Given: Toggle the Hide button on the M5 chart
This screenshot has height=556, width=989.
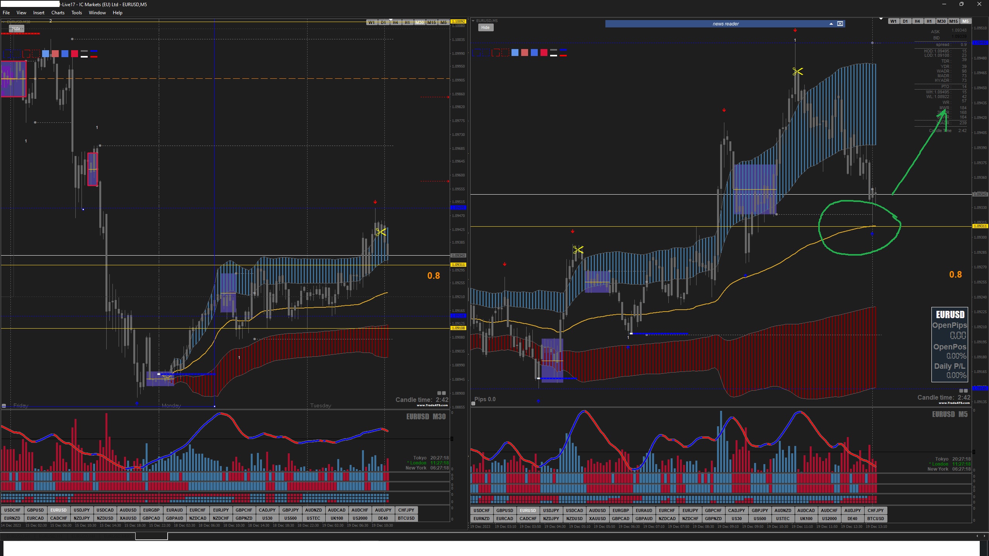Looking at the screenshot, I should [485, 27].
